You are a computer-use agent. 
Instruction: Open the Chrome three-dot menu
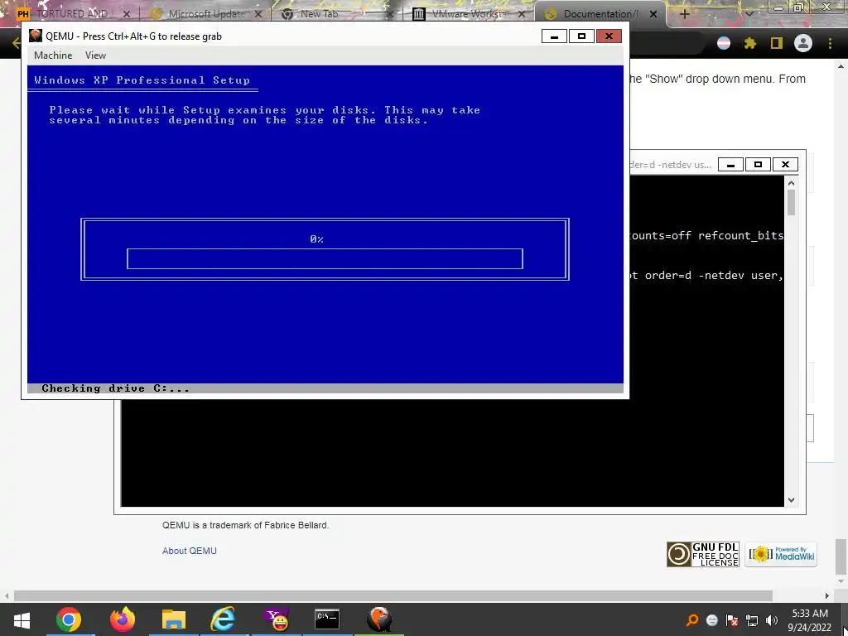(x=830, y=43)
